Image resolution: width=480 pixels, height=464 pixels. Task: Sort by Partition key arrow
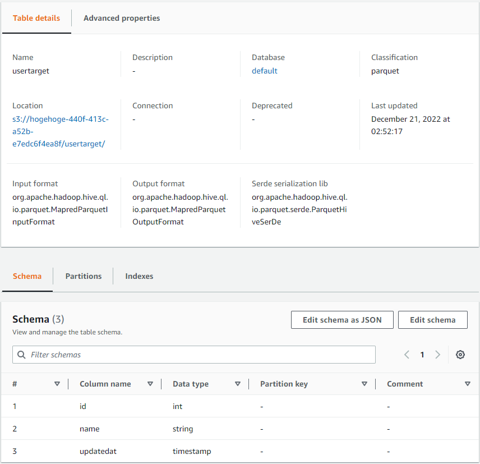(x=364, y=384)
